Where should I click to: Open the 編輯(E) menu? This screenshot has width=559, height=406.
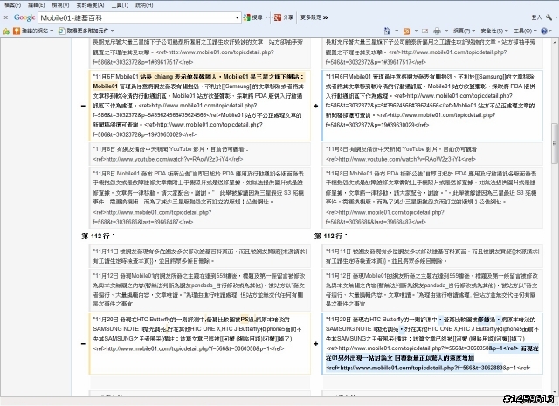click(x=36, y=5)
